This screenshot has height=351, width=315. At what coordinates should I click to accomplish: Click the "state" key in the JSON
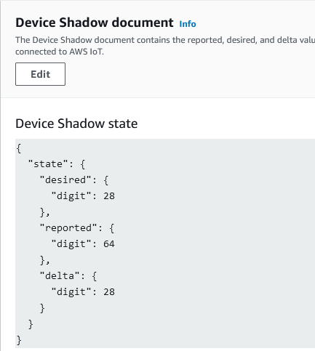point(48,164)
